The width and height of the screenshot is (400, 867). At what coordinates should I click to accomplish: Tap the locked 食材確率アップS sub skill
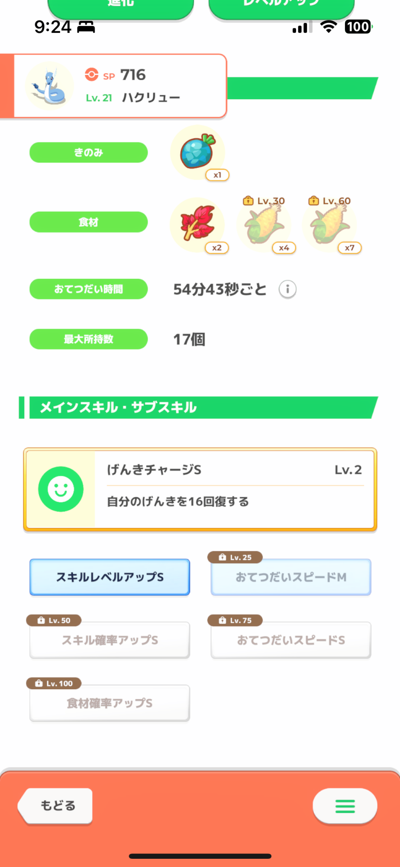click(x=110, y=703)
